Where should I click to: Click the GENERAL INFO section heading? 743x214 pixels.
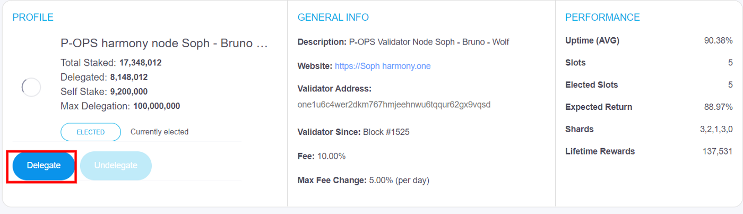333,18
